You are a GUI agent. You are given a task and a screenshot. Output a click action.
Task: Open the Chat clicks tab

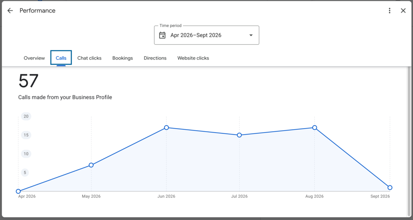89,58
